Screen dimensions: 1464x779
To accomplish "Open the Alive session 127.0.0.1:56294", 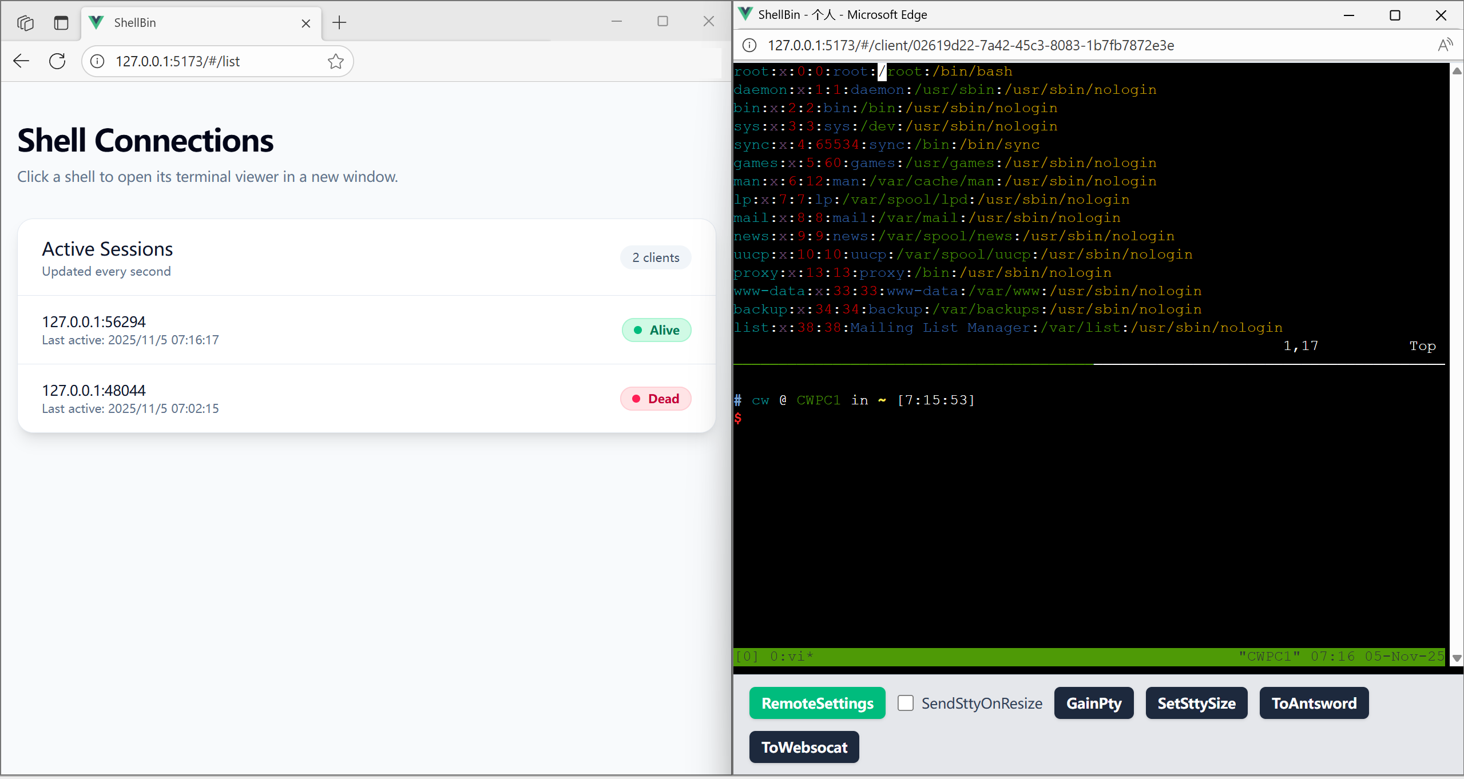I will click(x=366, y=330).
